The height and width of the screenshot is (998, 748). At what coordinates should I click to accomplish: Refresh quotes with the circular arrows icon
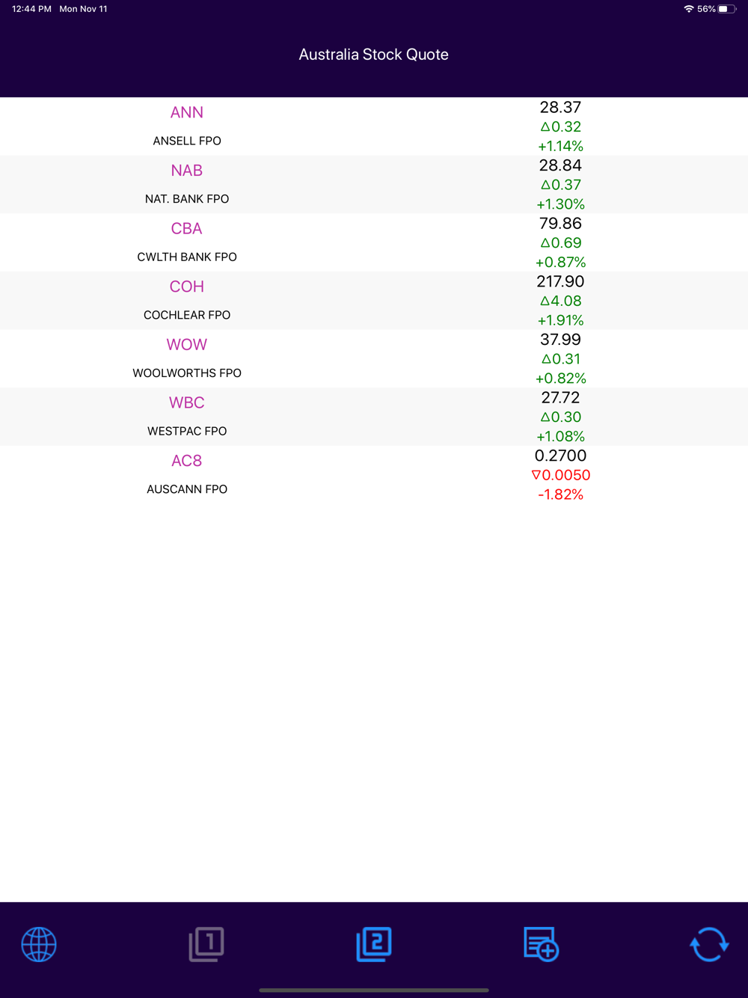[709, 944]
